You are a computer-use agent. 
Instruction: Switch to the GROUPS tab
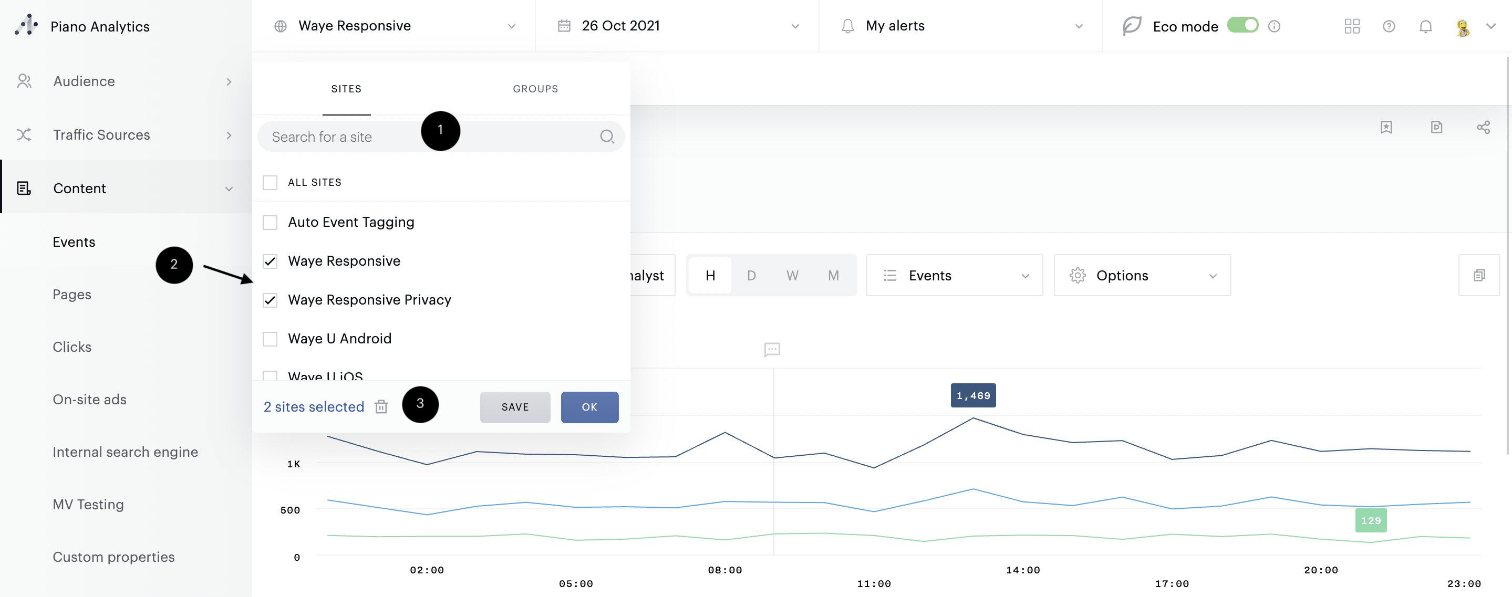point(535,89)
